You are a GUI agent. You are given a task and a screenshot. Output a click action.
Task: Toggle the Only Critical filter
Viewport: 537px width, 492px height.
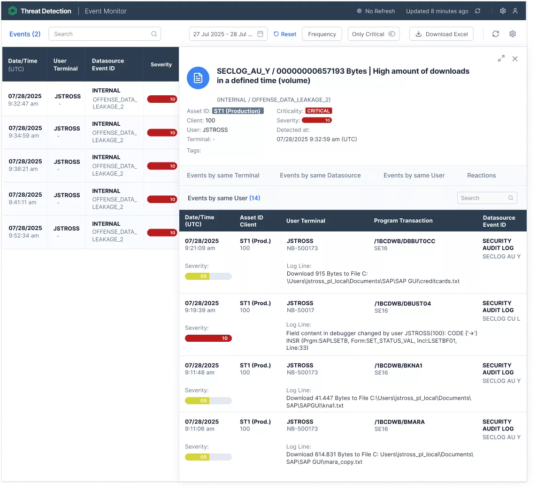point(374,33)
